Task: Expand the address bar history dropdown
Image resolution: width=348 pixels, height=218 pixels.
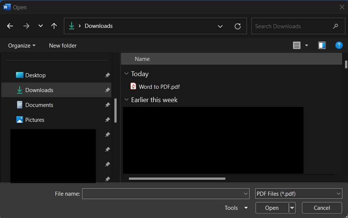Action: [x=220, y=26]
